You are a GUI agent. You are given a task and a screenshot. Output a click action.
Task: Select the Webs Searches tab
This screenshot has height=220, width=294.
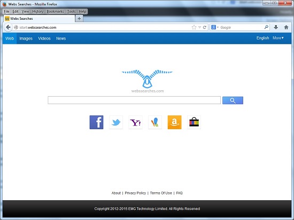point(39,19)
